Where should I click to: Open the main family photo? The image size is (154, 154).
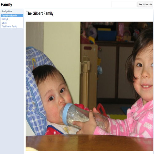coord(89,86)
